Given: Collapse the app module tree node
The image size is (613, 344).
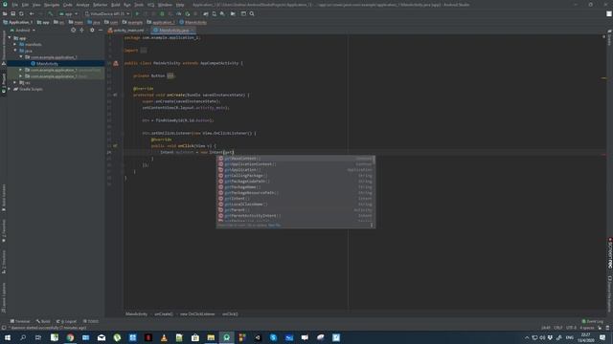Looking at the screenshot, I should (x=10, y=38).
